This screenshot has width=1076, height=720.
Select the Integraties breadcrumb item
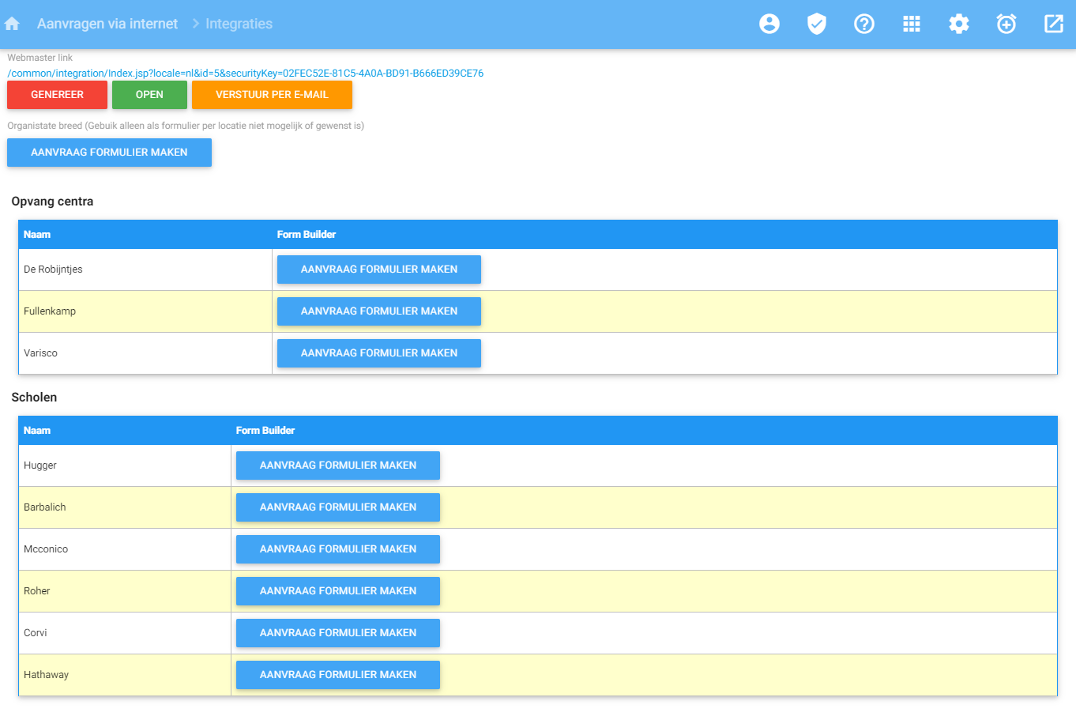click(239, 24)
